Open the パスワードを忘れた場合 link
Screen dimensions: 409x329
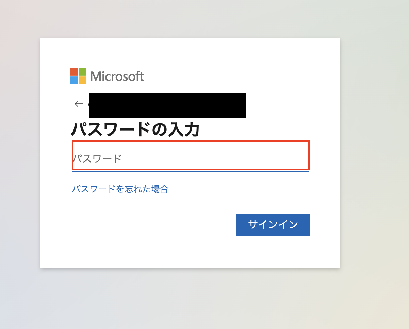tap(120, 189)
